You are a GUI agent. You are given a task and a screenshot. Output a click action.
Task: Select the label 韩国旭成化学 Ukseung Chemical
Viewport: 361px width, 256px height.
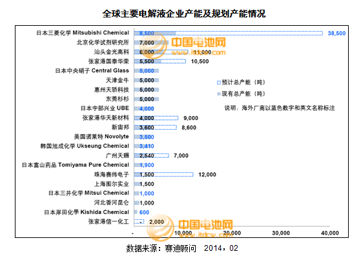click(x=85, y=146)
